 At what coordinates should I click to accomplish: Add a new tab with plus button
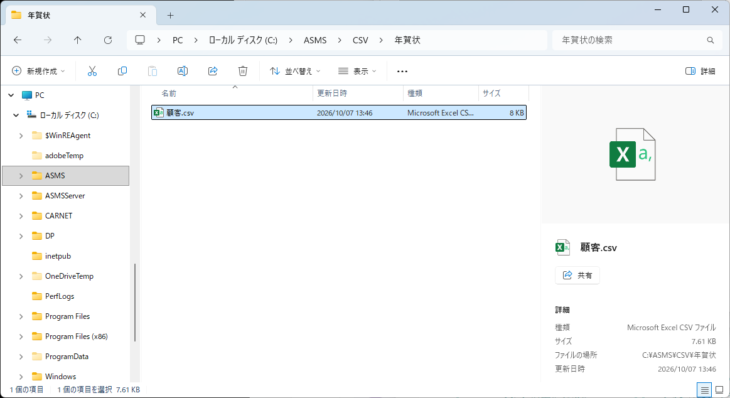pyautogui.click(x=170, y=15)
